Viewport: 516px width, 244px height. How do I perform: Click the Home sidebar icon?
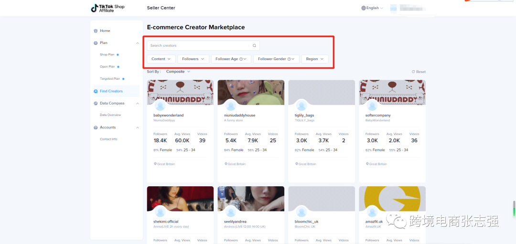click(x=96, y=31)
